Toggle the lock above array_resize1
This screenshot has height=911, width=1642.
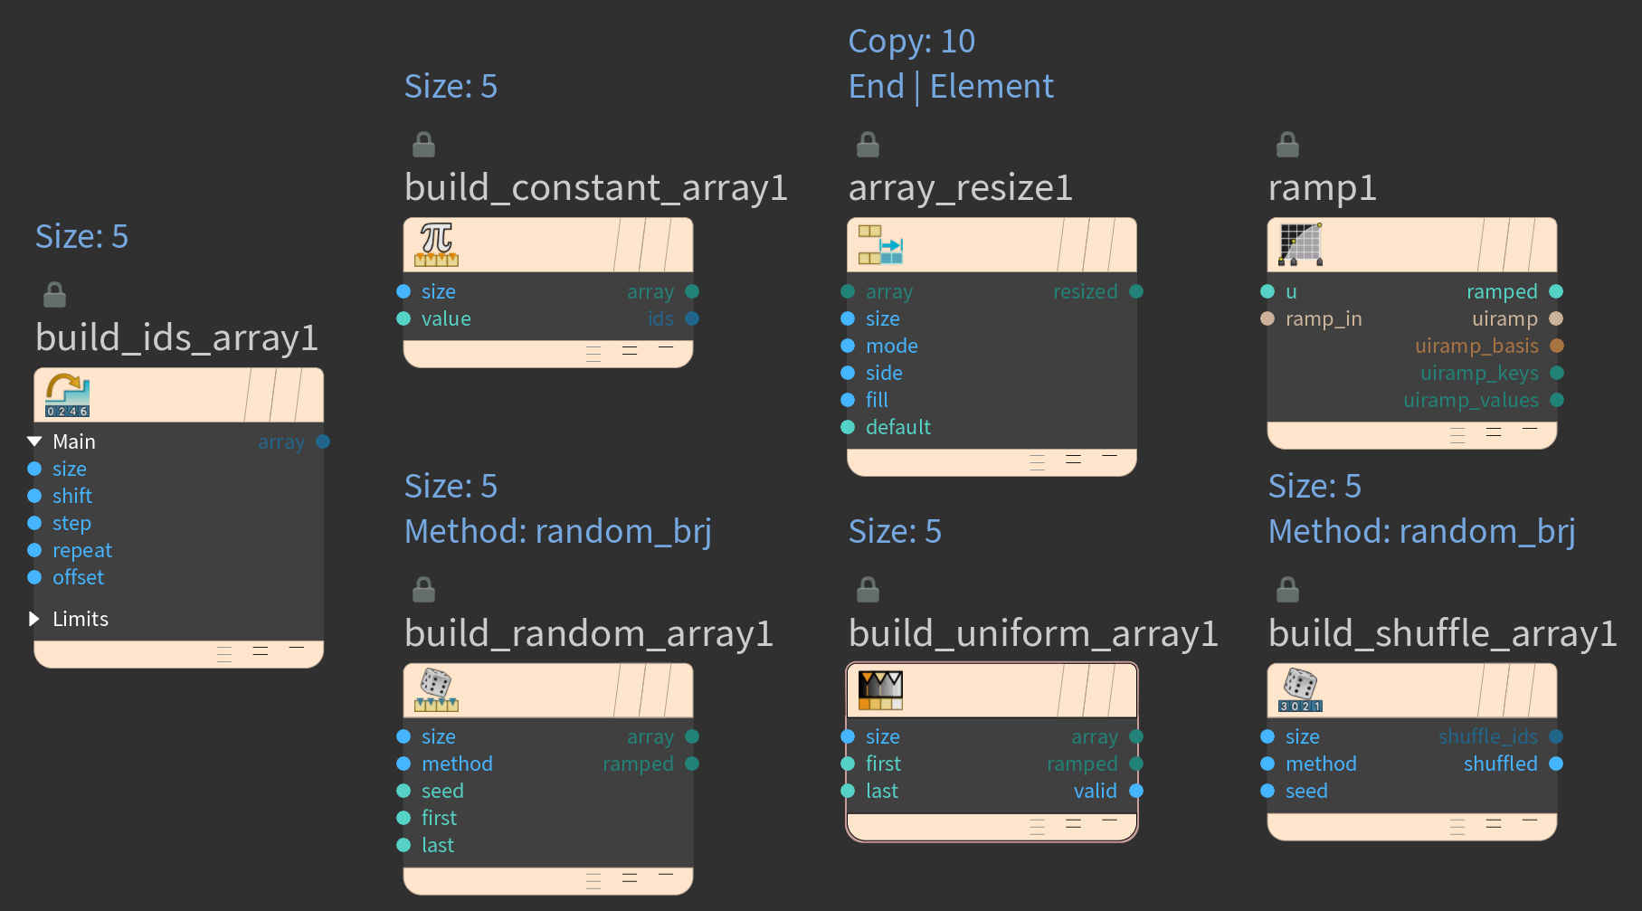(868, 144)
